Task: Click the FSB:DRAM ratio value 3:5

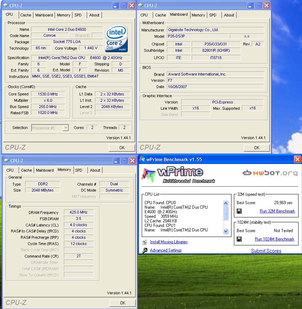Action: pos(79,218)
